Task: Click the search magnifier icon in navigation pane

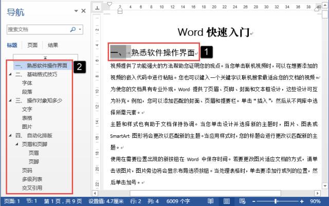Action: (x=73, y=30)
